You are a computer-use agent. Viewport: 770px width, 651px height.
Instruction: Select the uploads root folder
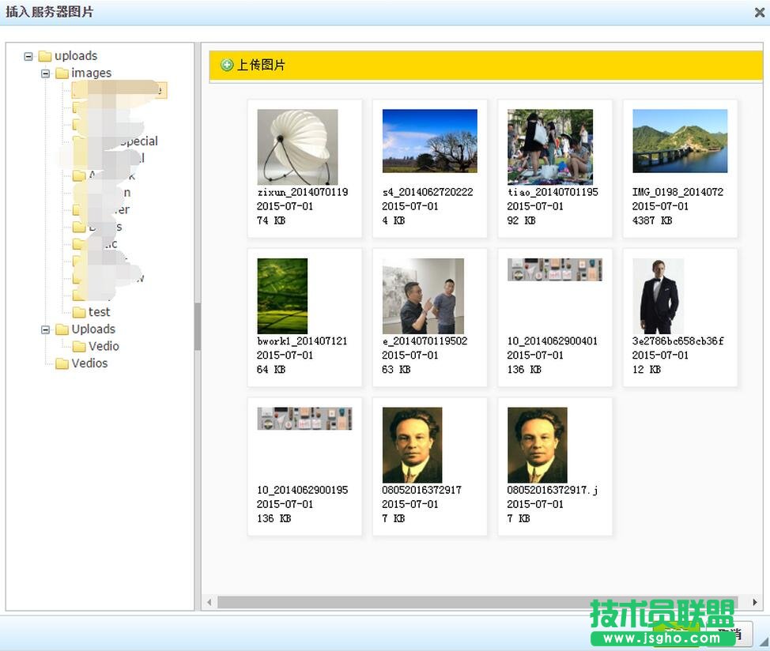76,56
